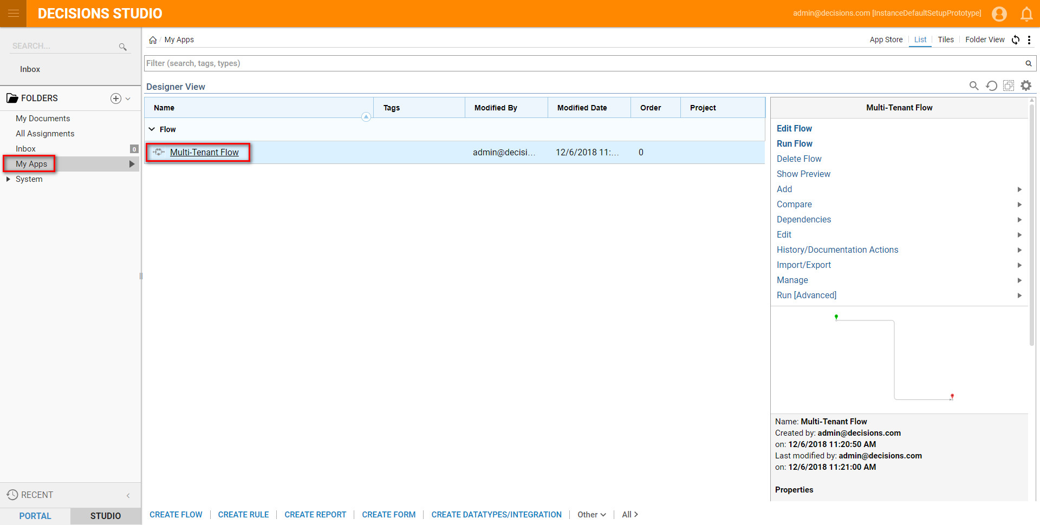The height and width of the screenshot is (525, 1040).
Task: Click the Recent history clock icon
Action: click(12, 495)
